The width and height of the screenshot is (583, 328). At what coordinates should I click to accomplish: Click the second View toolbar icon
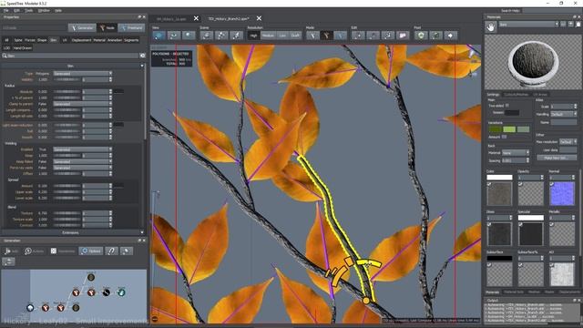pyautogui.click(x=174, y=36)
